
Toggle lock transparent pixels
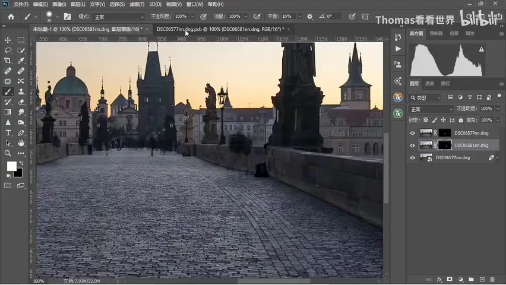click(x=426, y=120)
